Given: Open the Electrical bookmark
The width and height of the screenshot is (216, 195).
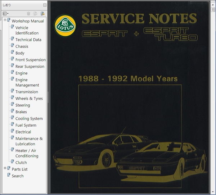Looking at the screenshot, I should pos(23,132).
